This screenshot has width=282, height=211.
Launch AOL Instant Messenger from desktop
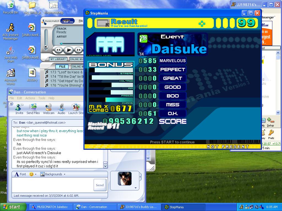11,31
